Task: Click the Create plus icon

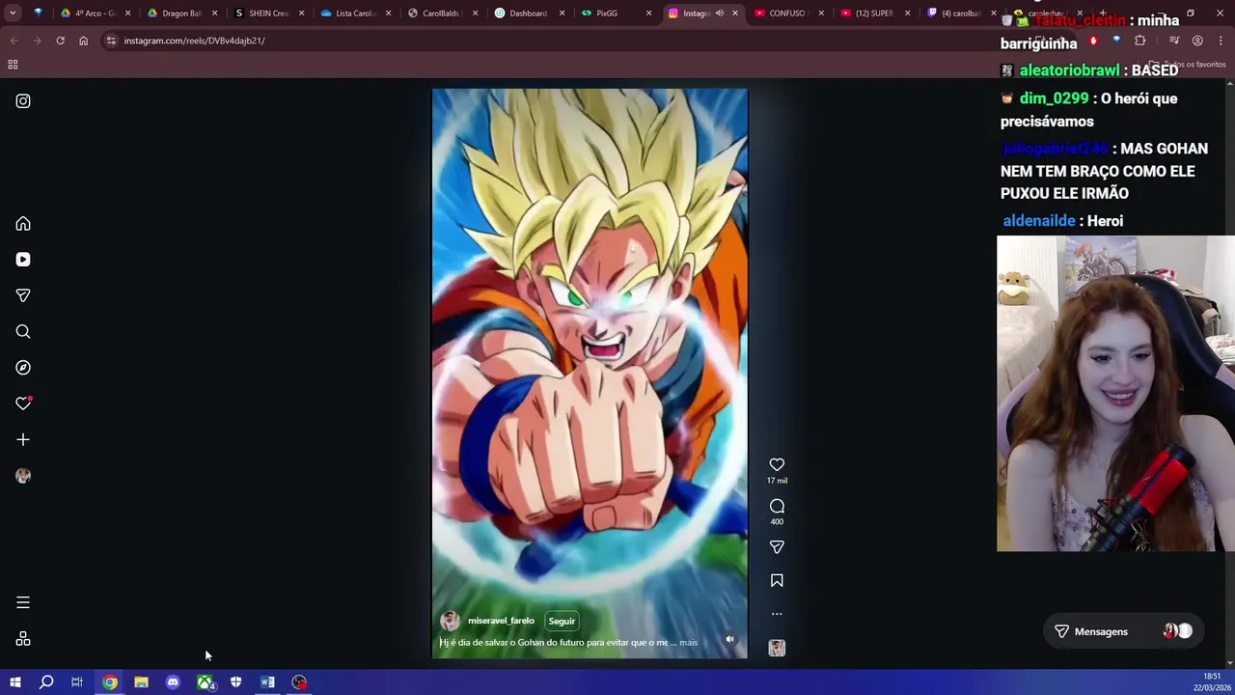Action: 23,439
